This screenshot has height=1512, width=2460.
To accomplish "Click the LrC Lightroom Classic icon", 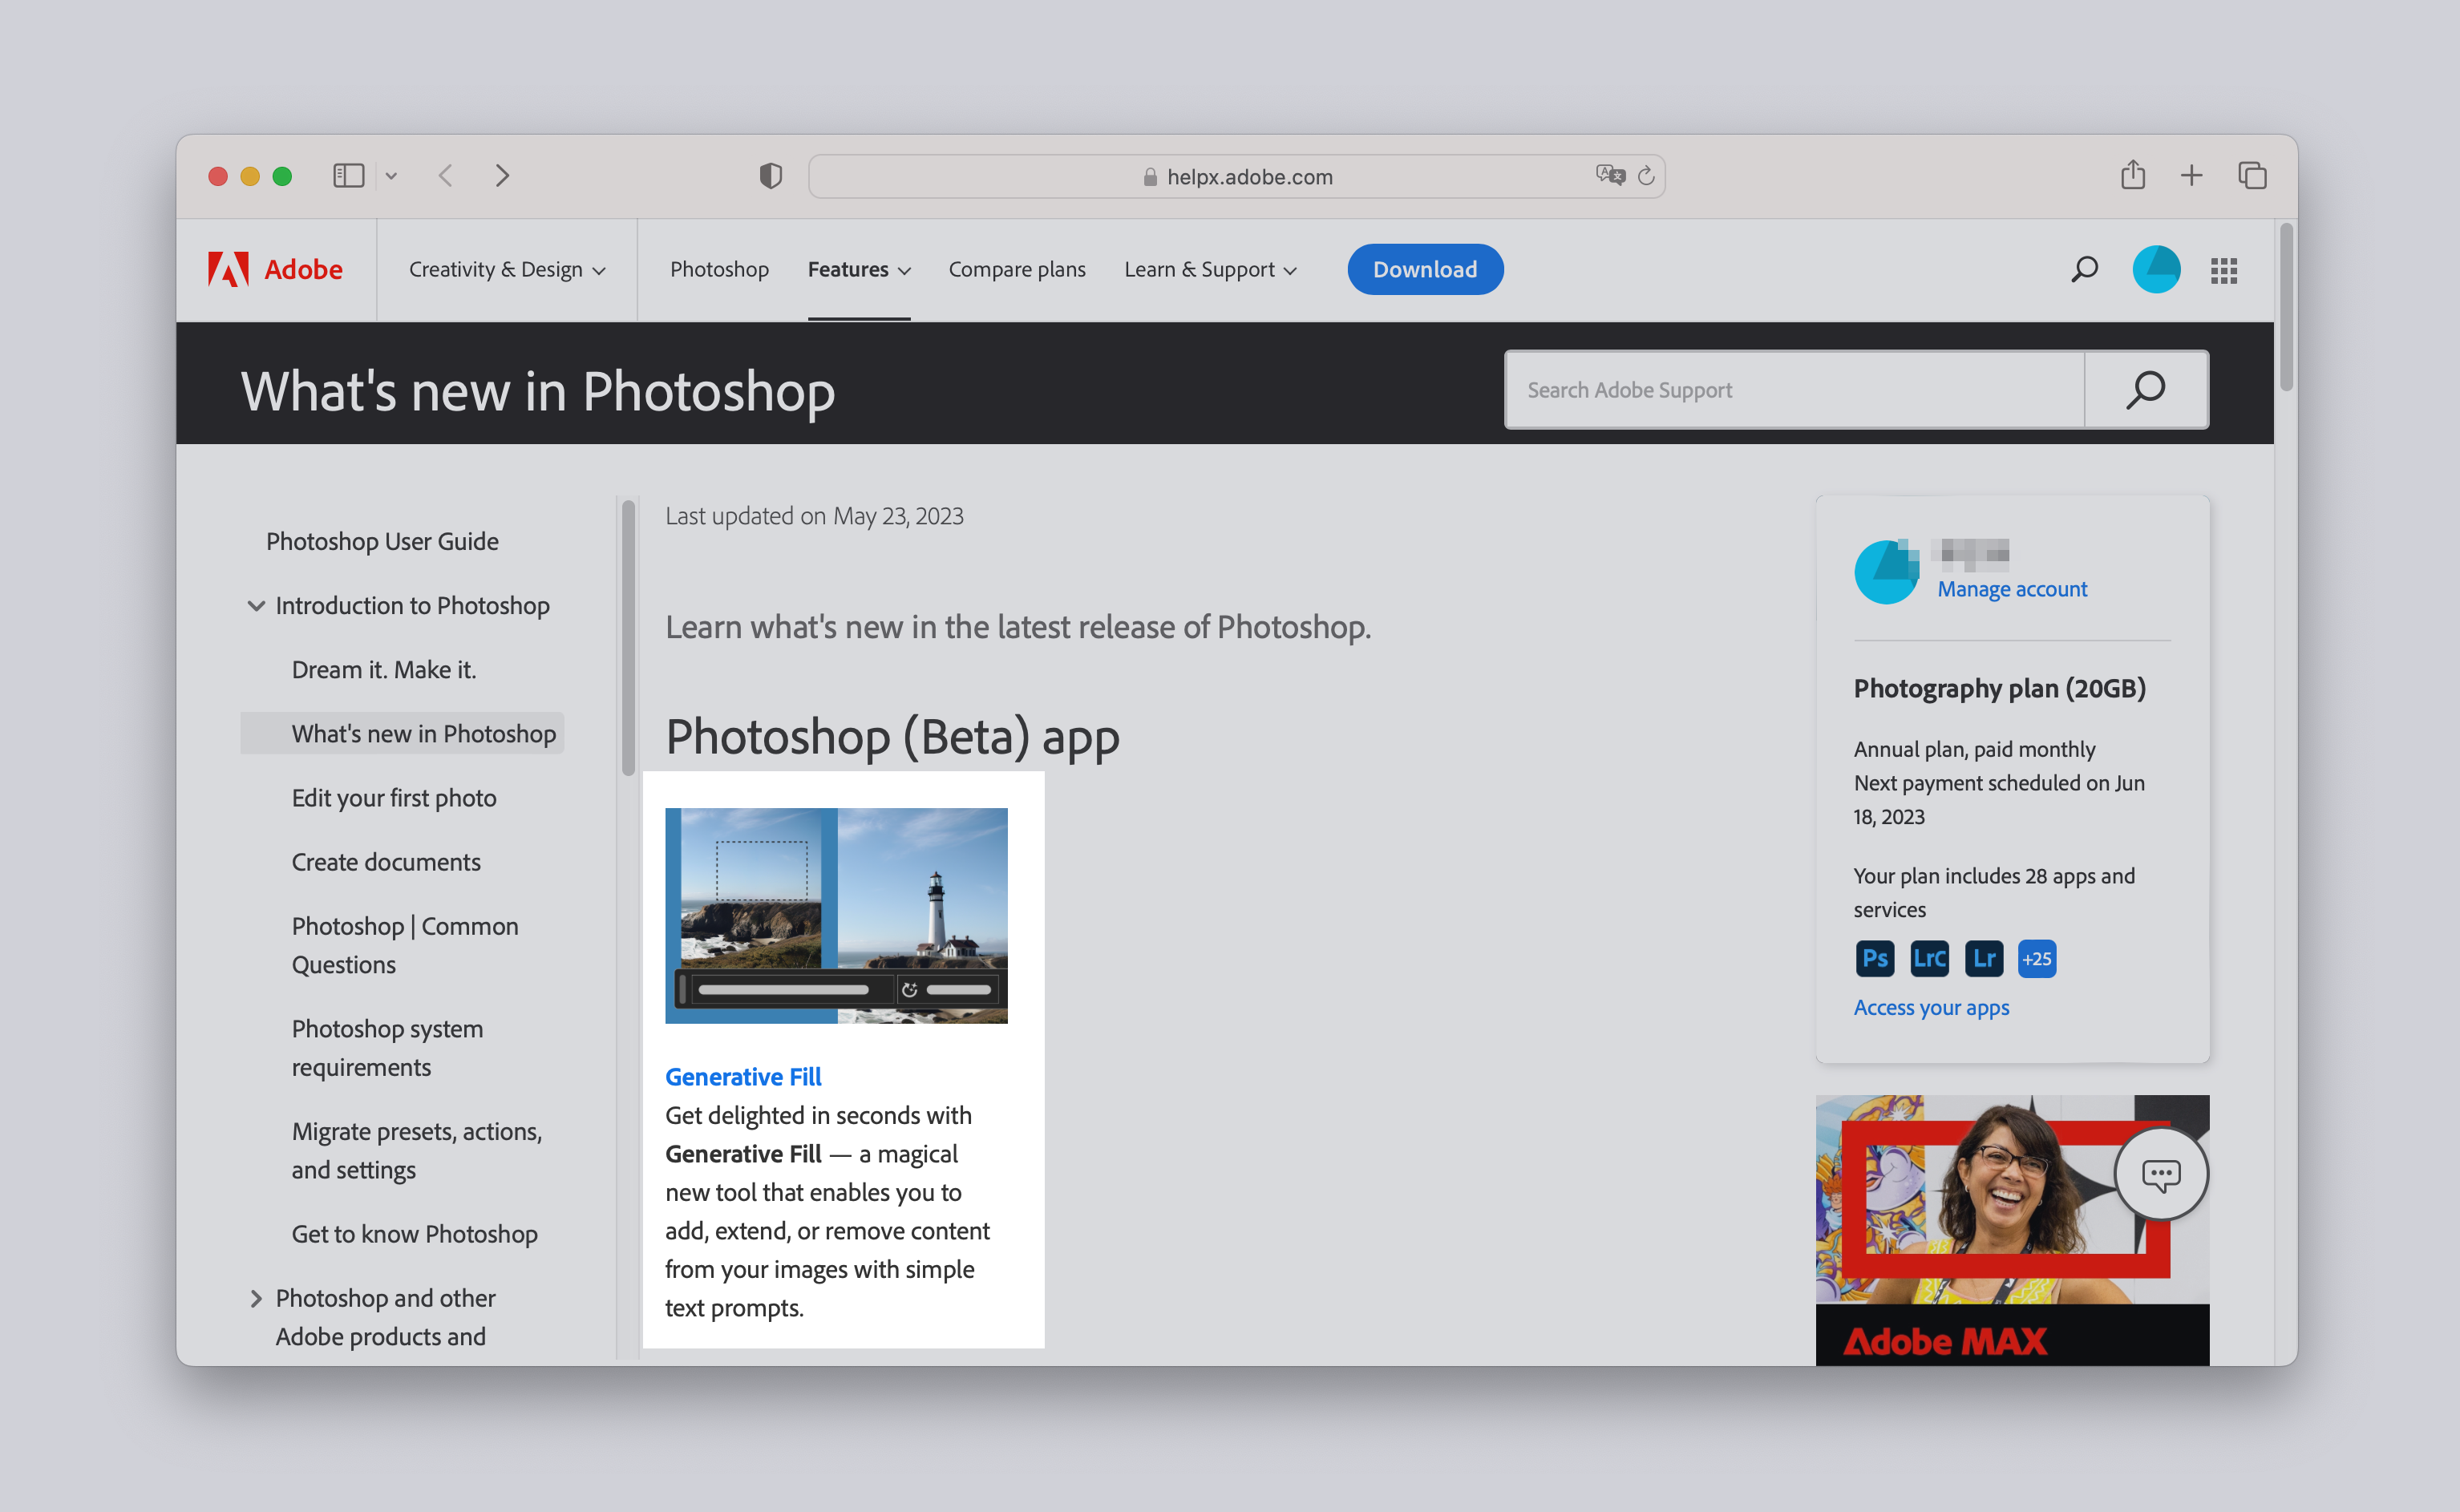I will point(1929,958).
